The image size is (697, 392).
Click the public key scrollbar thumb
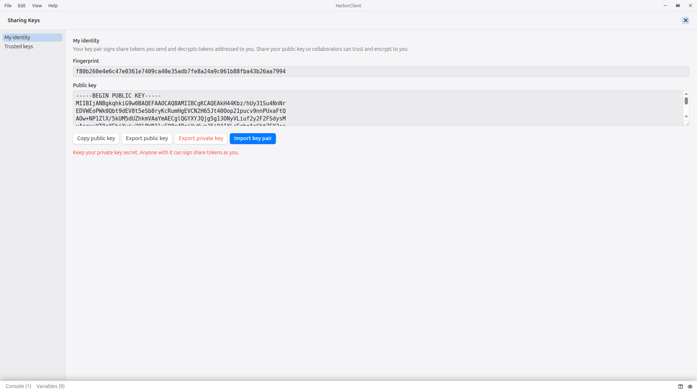[x=686, y=101]
